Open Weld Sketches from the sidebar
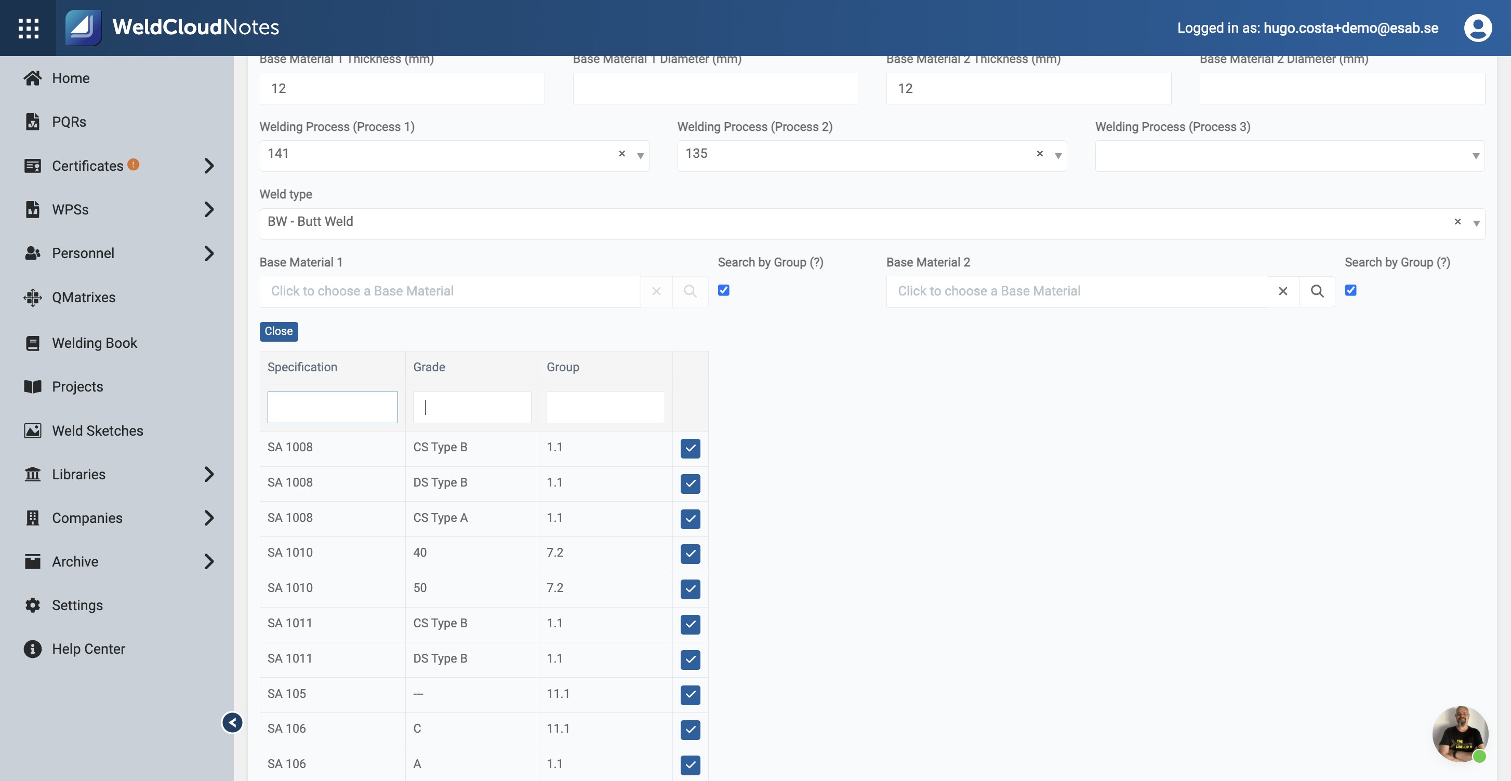 point(97,430)
